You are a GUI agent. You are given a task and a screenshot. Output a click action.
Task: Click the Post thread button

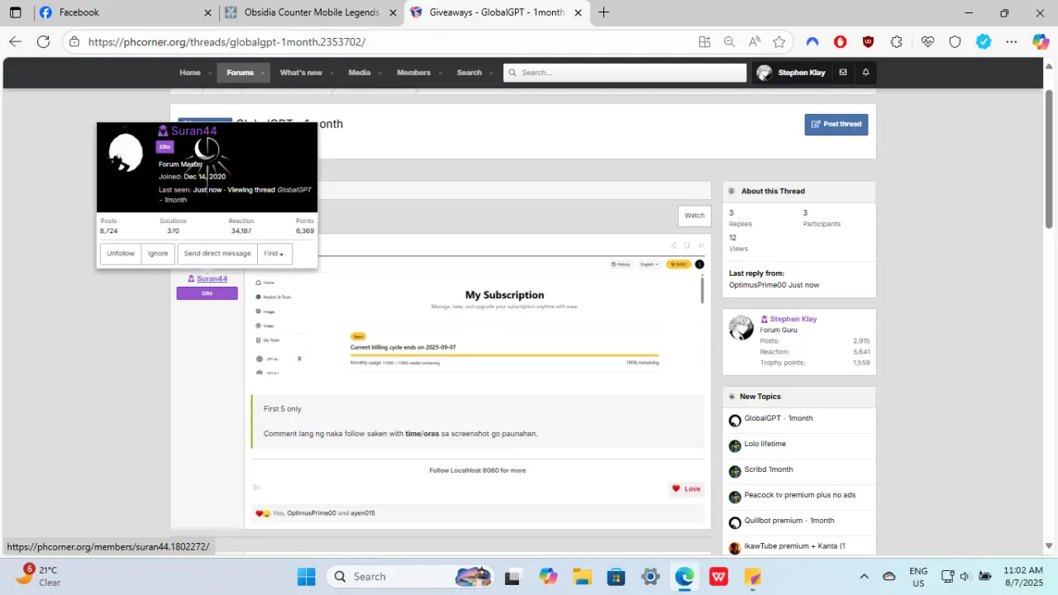[x=836, y=124]
